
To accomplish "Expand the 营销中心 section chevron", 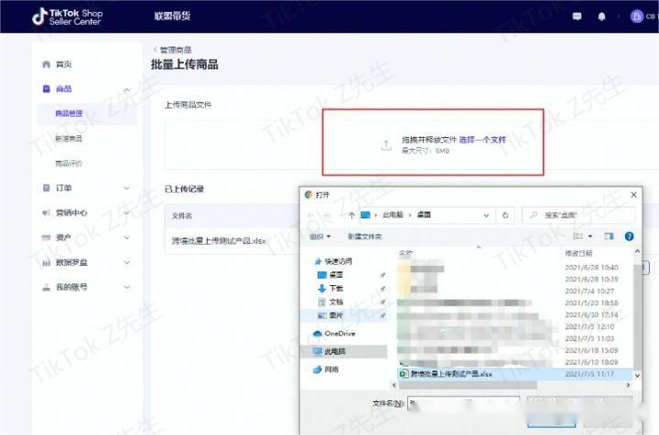I will point(127,213).
